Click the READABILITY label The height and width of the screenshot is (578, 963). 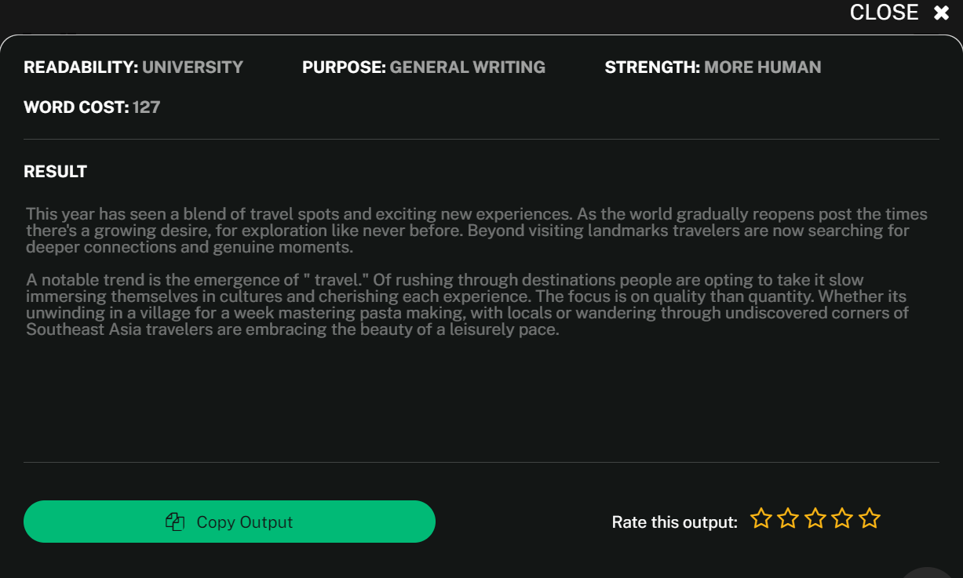point(81,67)
